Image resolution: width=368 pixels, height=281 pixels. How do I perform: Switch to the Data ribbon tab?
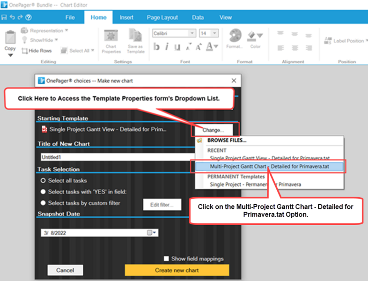[198, 17]
